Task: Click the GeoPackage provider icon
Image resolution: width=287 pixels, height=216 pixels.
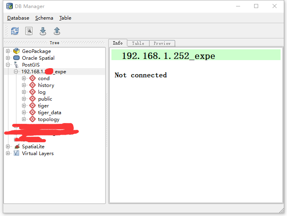Action: point(16,51)
